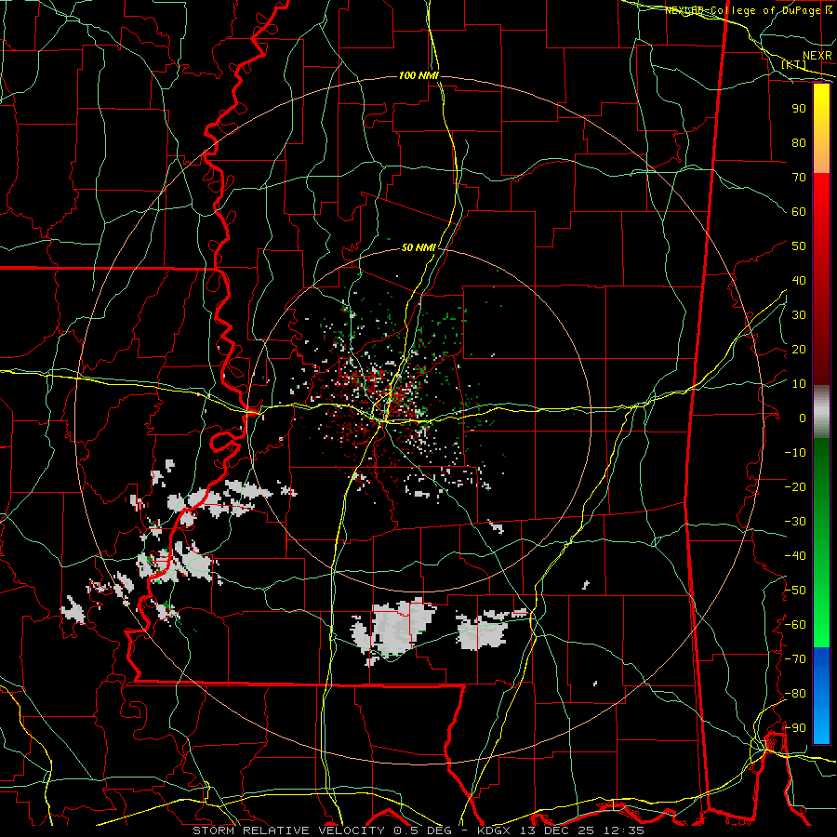Click the 70 value on velocity scale

[799, 178]
